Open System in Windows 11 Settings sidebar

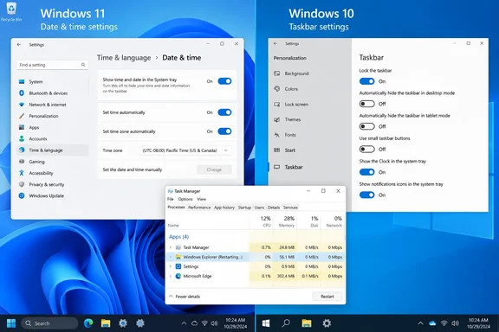pyautogui.click(x=36, y=81)
